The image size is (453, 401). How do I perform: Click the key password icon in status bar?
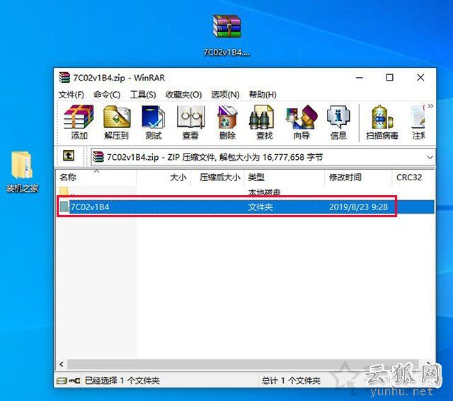point(74,380)
